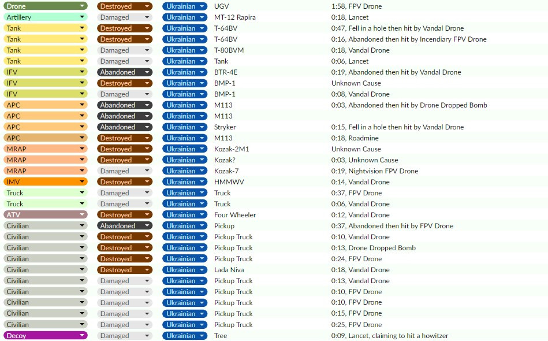
Task: Select '0:47, Fell in a hole' T-64BV note
Action: 397,28
